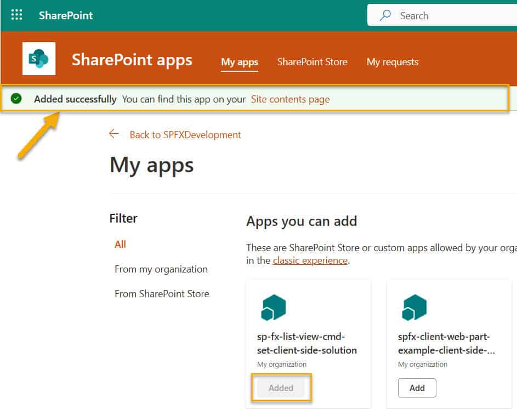Image resolution: width=517 pixels, height=409 pixels.
Task: Open spfx-client-web-part-example-client-side app title
Action: tap(446, 343)
